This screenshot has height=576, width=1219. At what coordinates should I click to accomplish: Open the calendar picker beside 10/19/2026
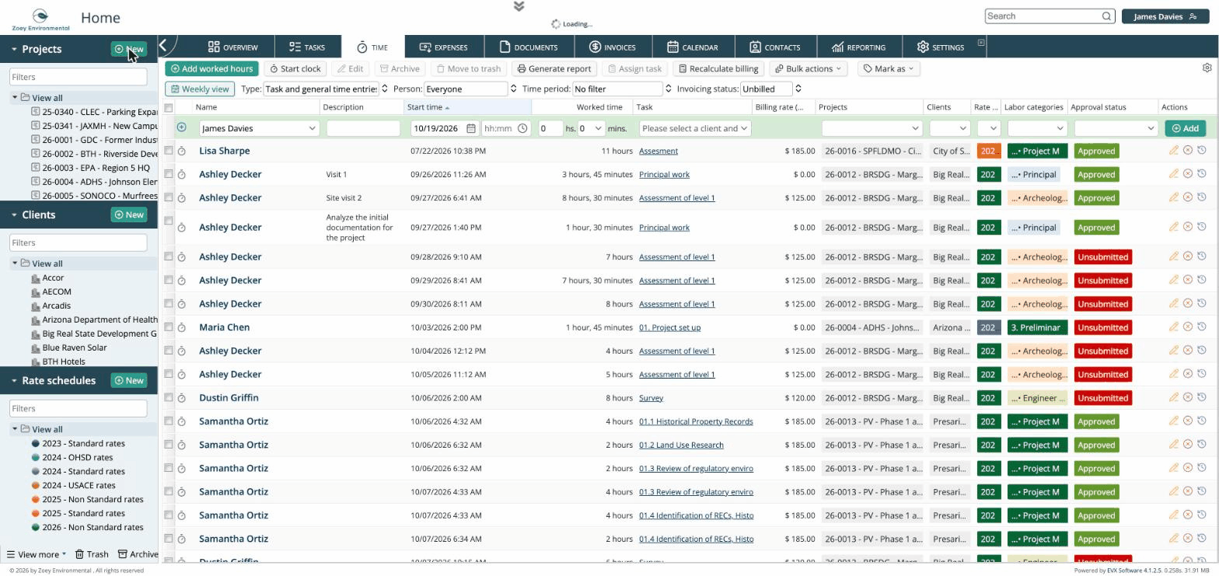pyautogui.click(x=470, y=128)
